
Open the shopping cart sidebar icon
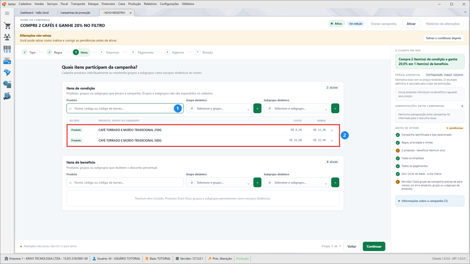point(7,26)
